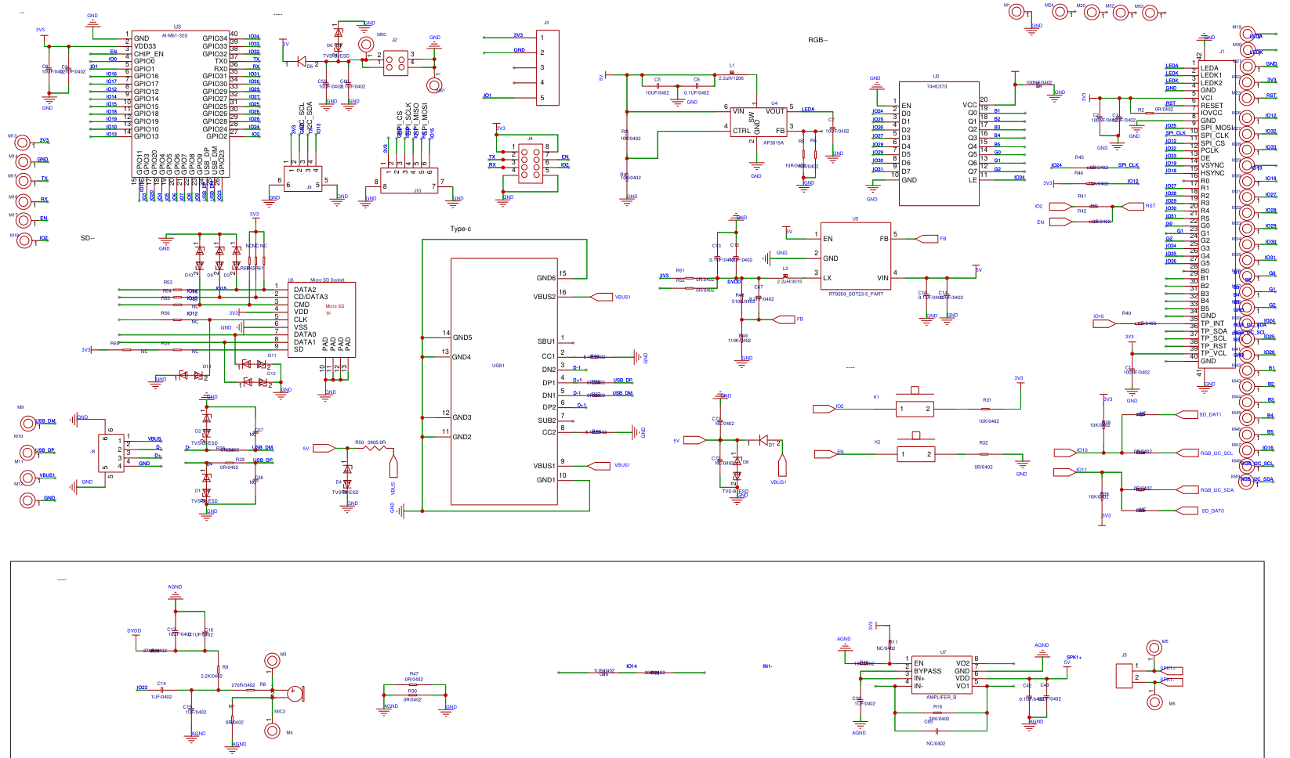Viewport: 1290px width, 758px height.
Task: Select the J10 SPI connector symbol
Action: (409, 179)
